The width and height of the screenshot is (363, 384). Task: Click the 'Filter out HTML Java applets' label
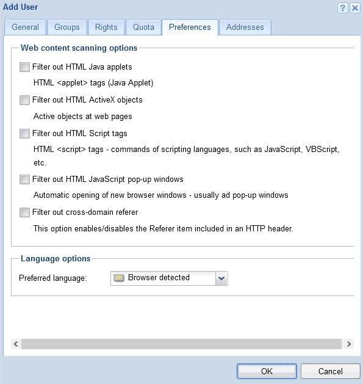[82, 67]
